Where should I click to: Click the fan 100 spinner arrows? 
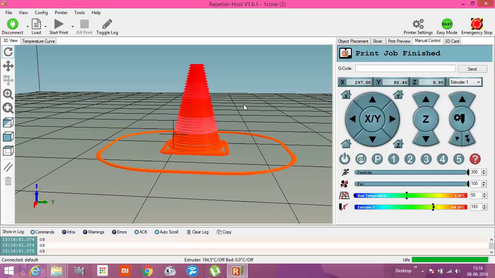[x=484, y=184]
